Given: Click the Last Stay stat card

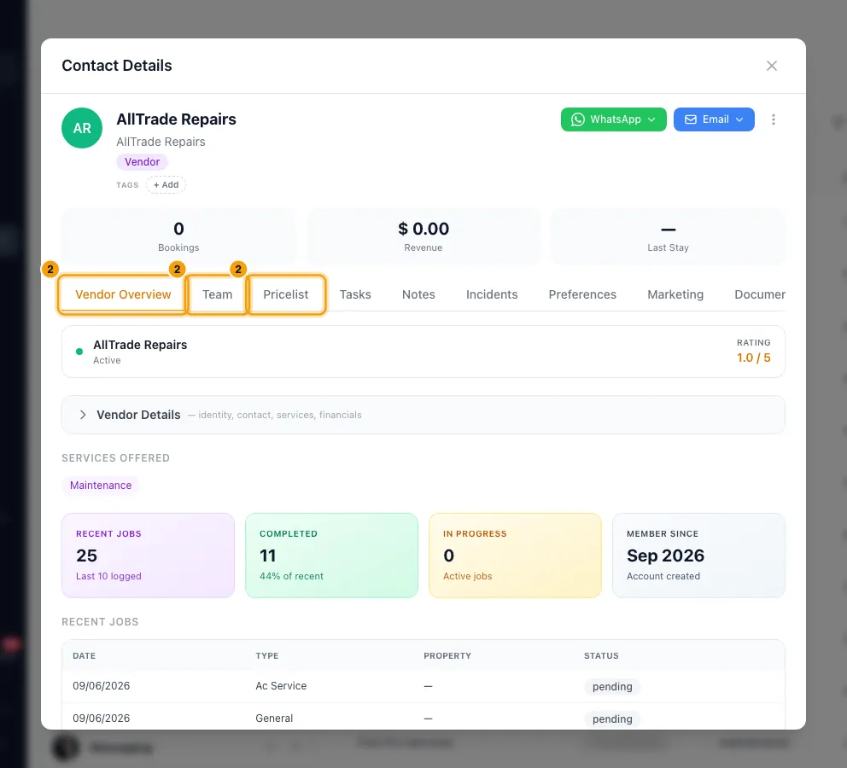Looking at the screenshot, I should click(669, 236).
